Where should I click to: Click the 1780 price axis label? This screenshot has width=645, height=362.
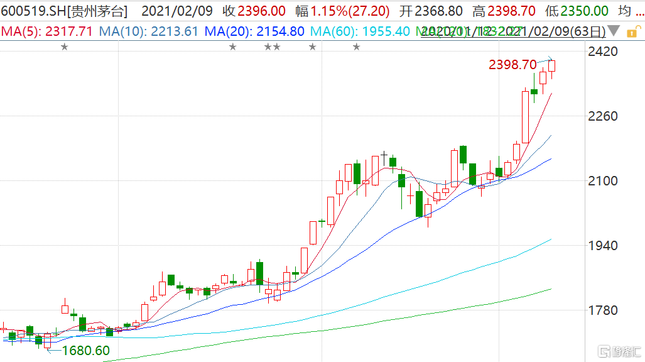[603, 310]
